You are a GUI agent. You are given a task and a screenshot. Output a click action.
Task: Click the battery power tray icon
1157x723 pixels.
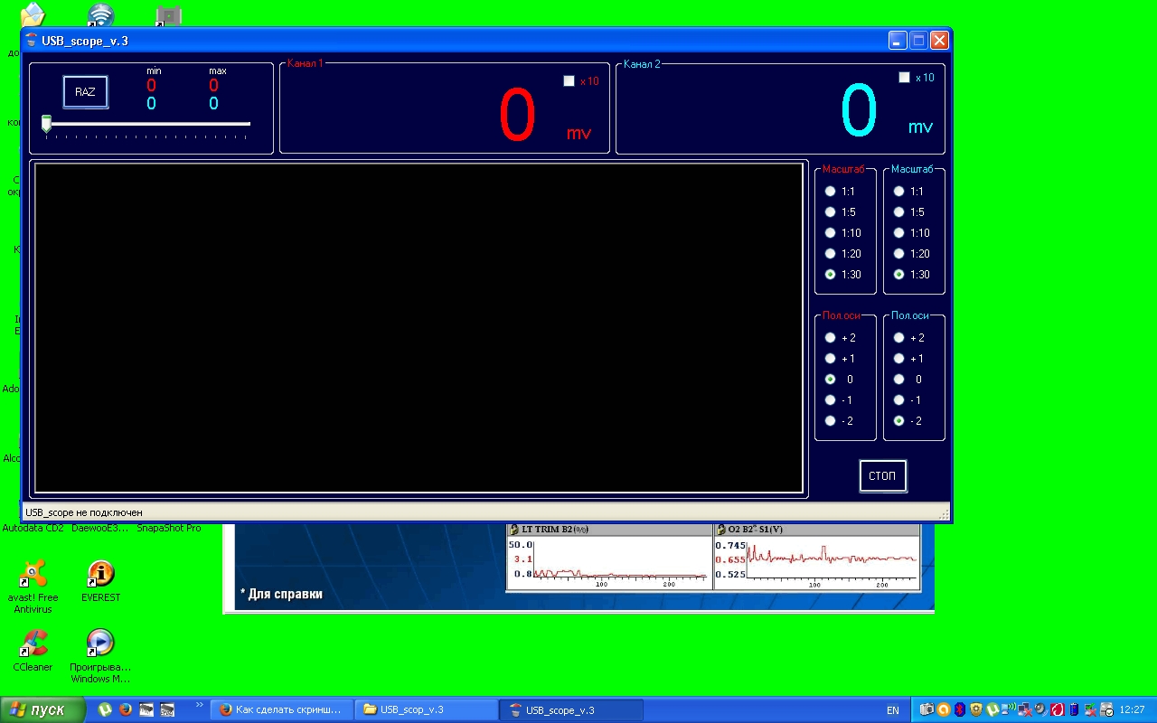[1074, 709]
